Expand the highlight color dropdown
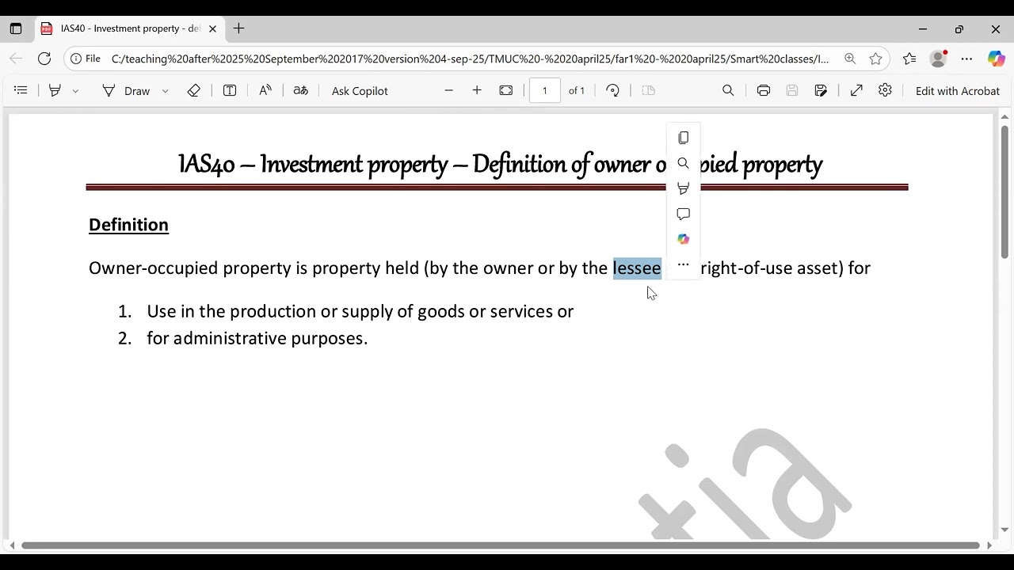This screenshot has height=570, width=1014. tap(75, 91)
